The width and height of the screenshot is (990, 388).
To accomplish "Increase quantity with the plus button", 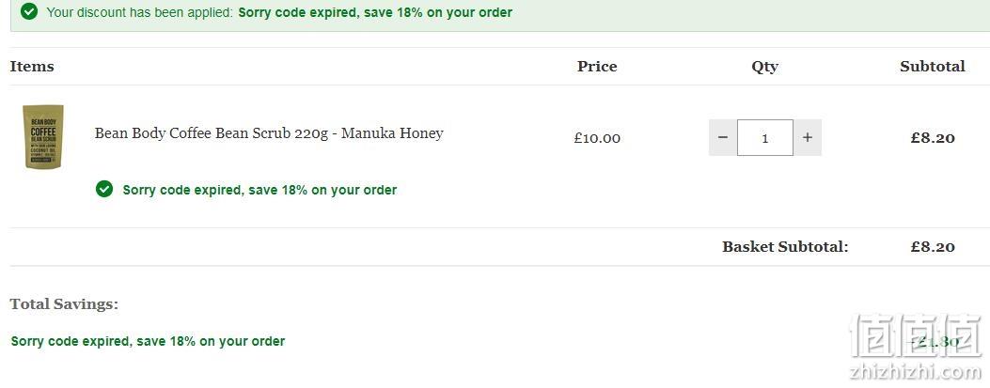I will pyautogui.click(x=808, y=137).
